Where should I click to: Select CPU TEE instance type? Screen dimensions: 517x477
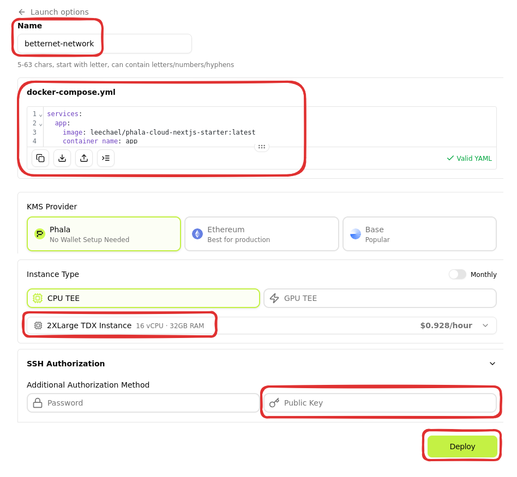click(143, 298)
